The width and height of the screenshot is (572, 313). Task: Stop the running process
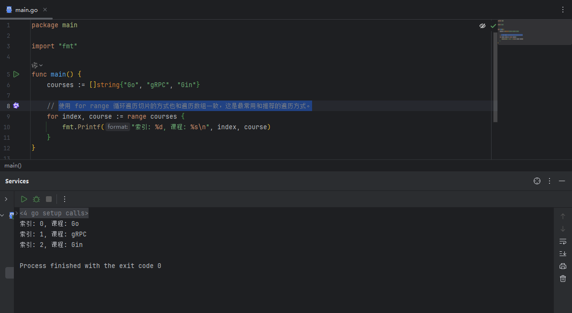[x=49, y=199]
